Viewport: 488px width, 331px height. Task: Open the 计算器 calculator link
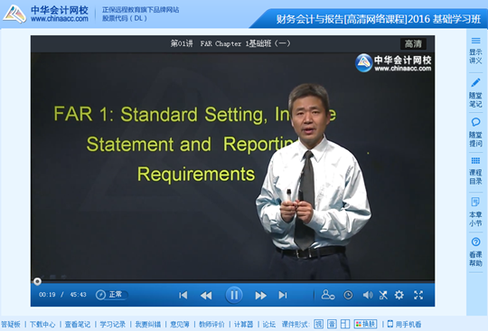(x=243, y=325)
